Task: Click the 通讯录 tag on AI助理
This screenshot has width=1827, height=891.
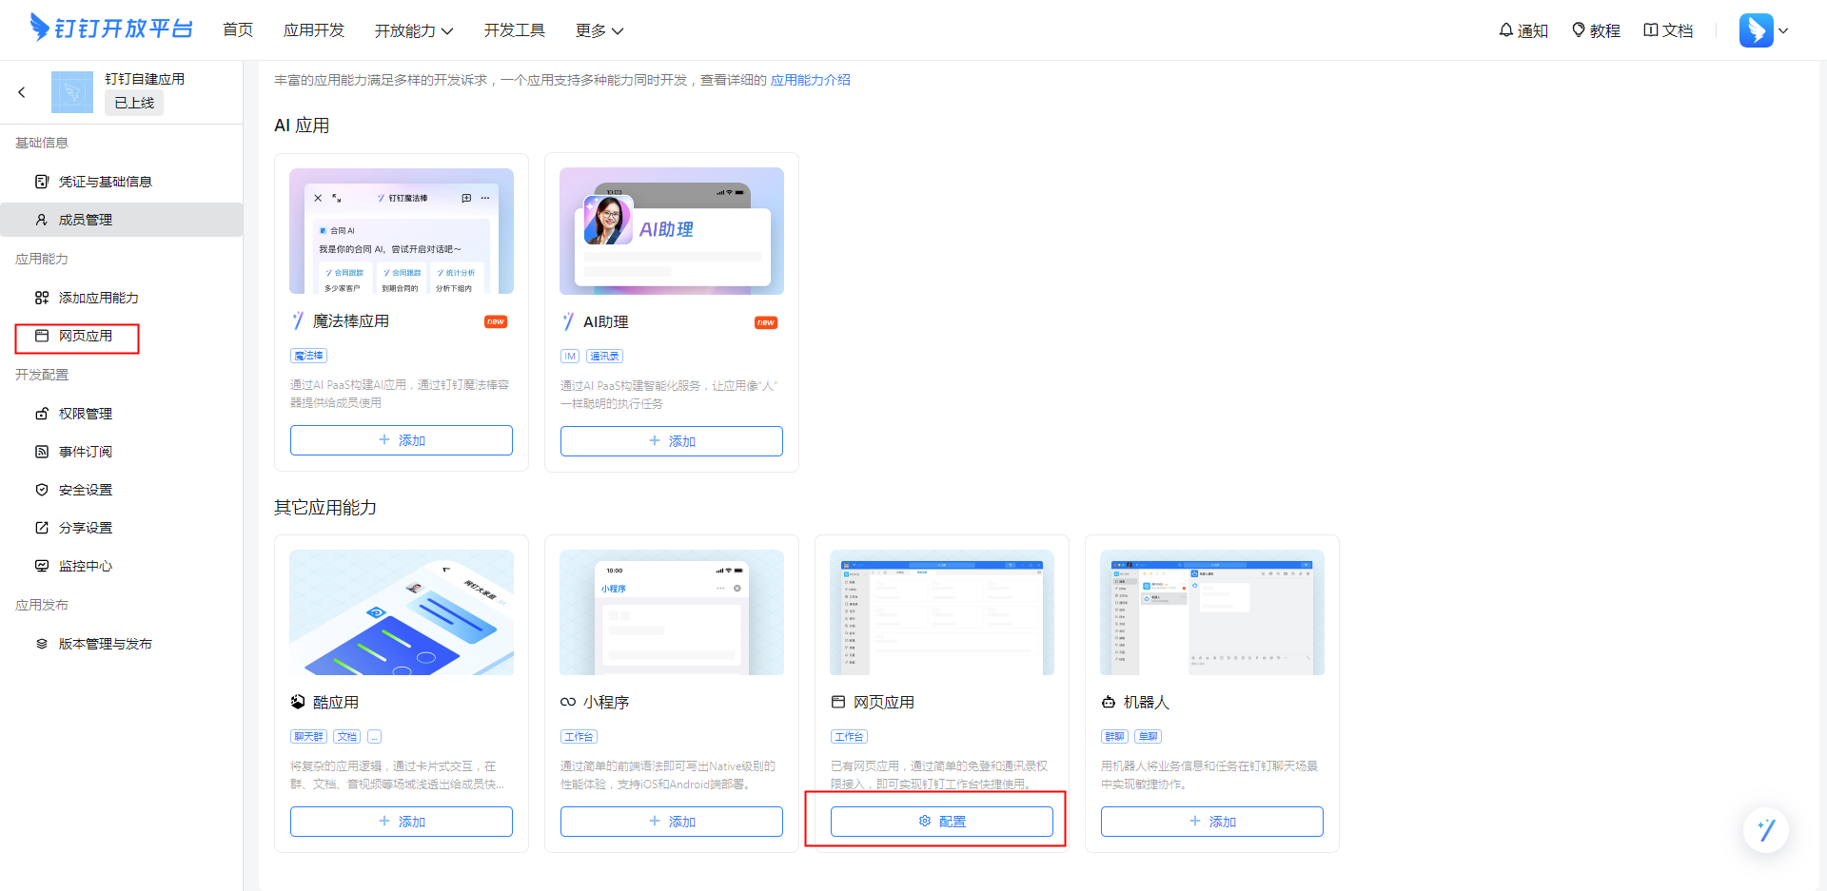Action: pyautogui.click(x=604, y=357)
